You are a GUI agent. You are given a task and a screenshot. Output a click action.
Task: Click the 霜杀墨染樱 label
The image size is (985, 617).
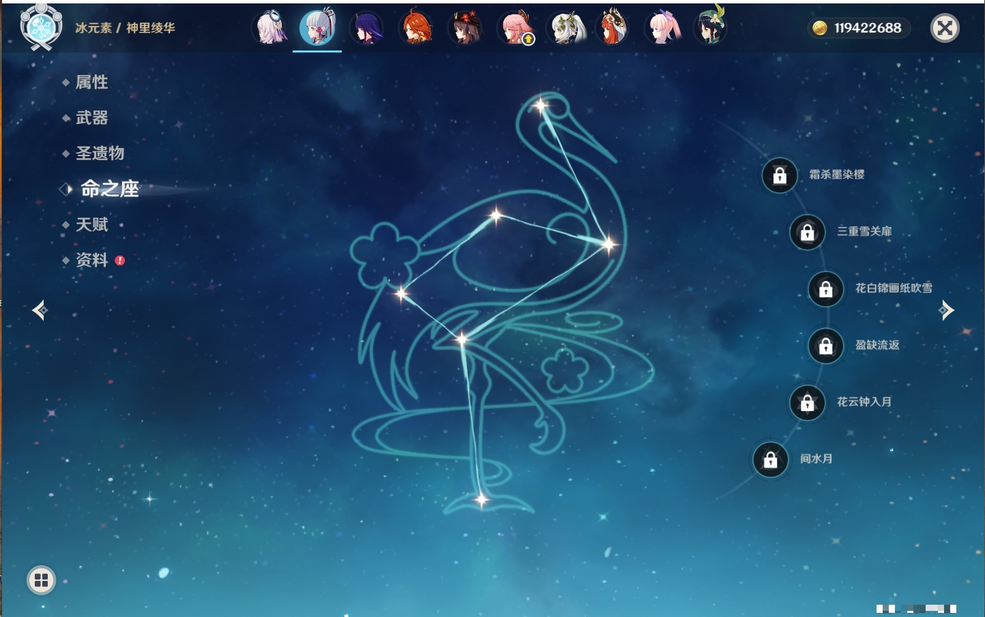[x=837, y=175]
